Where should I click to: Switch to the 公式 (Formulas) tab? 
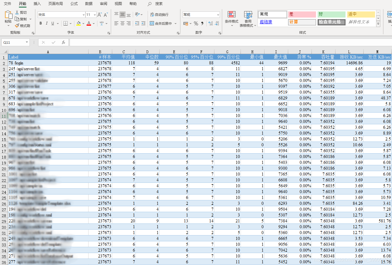74,4
